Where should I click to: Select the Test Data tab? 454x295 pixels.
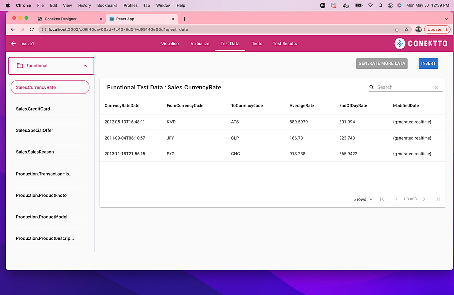230,43
